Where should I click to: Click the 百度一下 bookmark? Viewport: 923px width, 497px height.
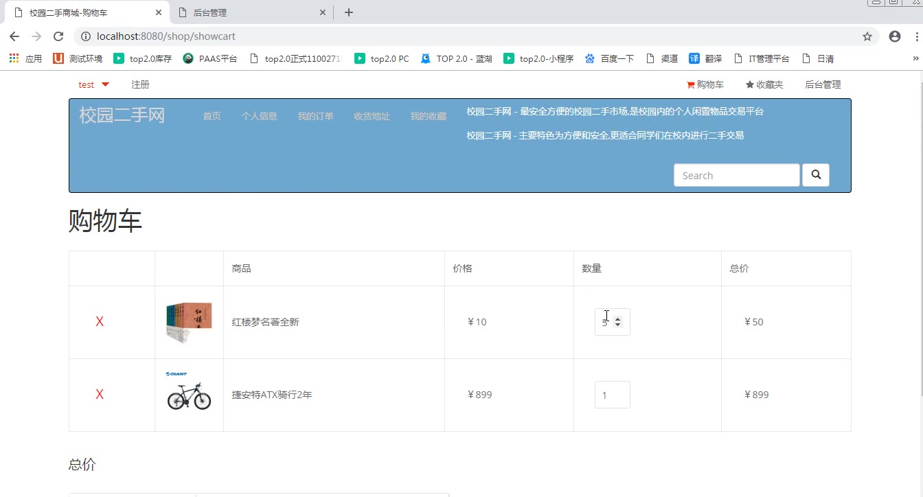609,59
